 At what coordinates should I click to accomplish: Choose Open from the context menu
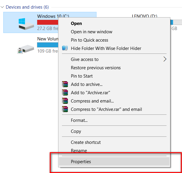[114, 23]
